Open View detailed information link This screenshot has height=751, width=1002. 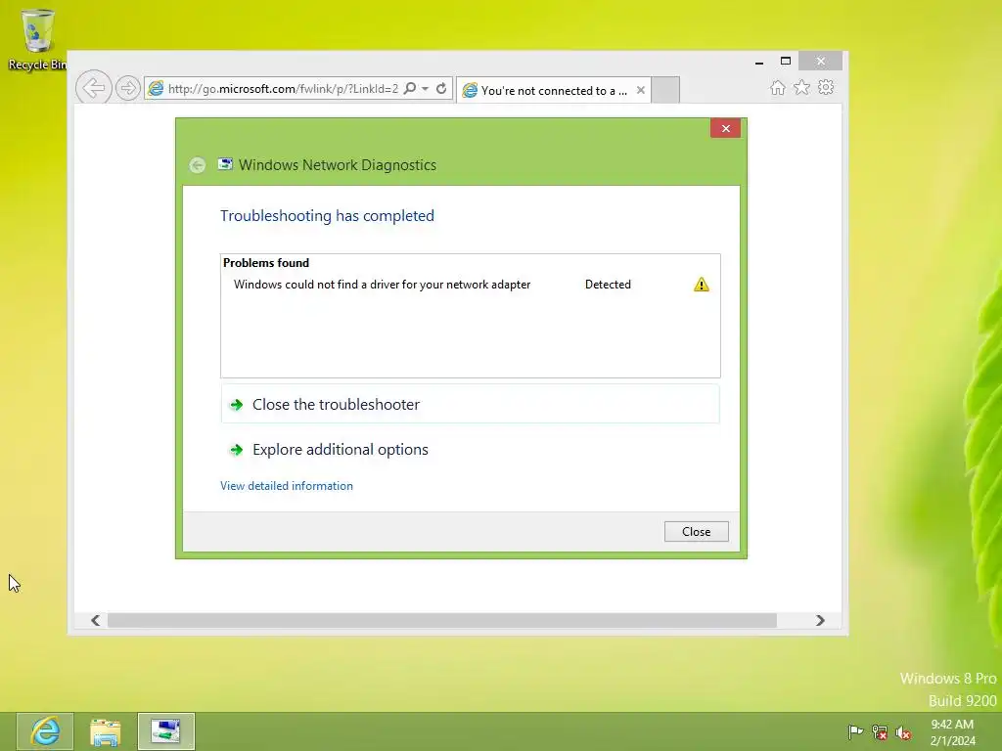pos(287,486)
